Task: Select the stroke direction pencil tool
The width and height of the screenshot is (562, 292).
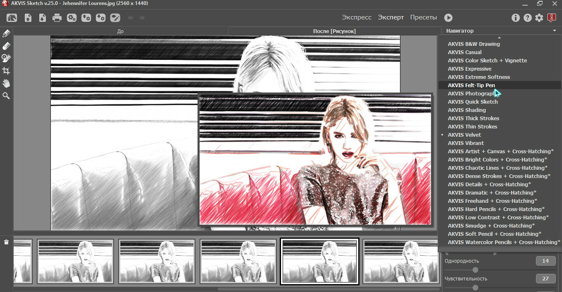Action: pos(6,33)
